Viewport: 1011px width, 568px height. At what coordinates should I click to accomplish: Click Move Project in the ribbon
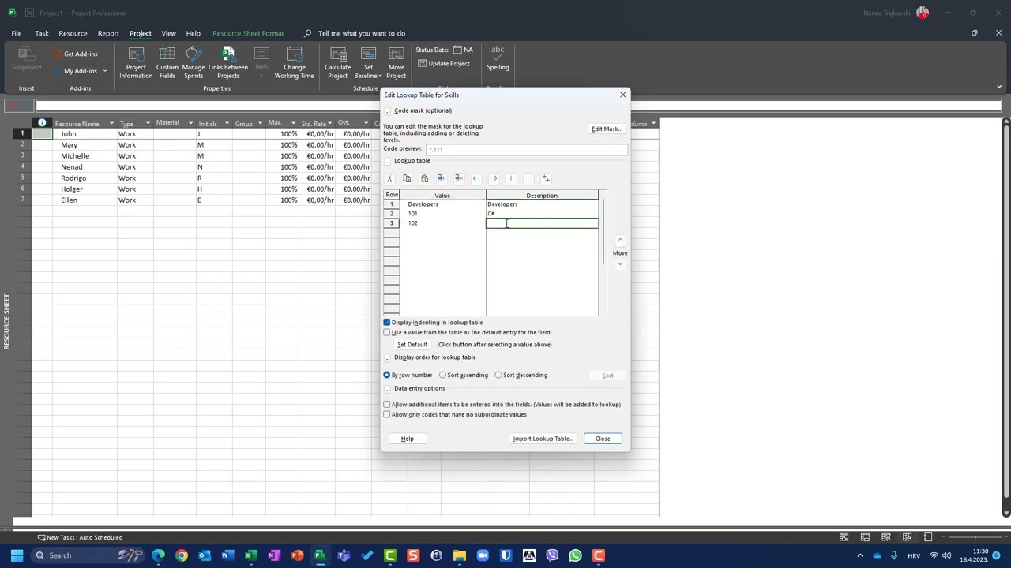(x=397, y=63)
